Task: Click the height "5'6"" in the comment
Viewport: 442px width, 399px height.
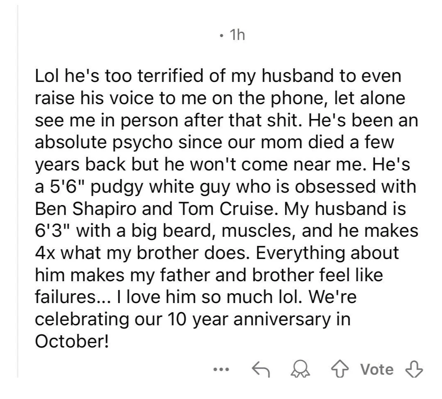Action: 66,187
